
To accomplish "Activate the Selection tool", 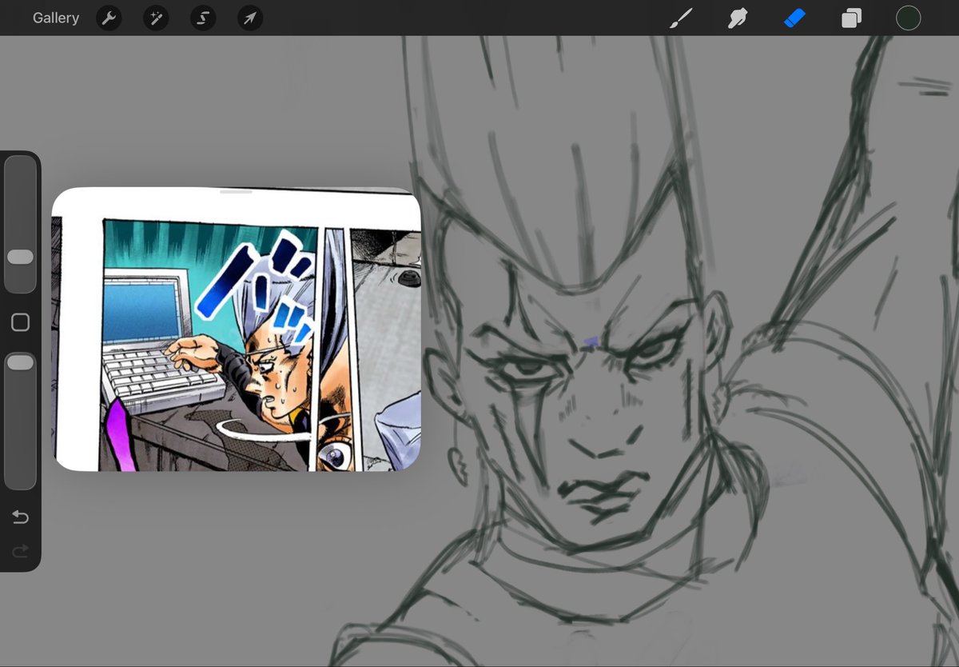I will pos(203,18).
